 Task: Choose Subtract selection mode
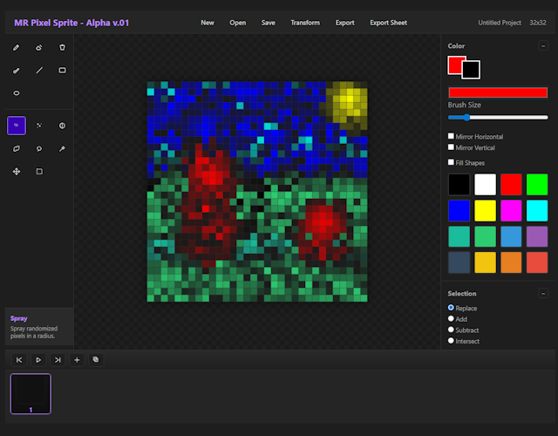(451, 330)
